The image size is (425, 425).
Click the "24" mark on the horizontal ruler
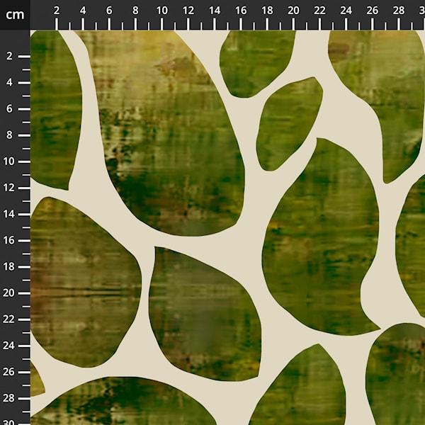click(346, 11)
